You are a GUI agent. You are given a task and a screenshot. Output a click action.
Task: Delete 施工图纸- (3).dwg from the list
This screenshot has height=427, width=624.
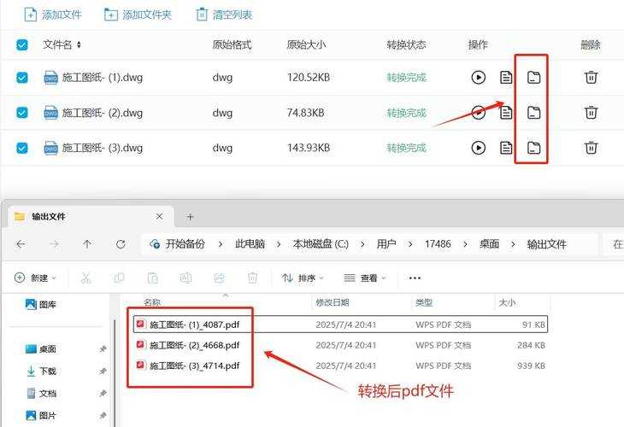(591, 148)
